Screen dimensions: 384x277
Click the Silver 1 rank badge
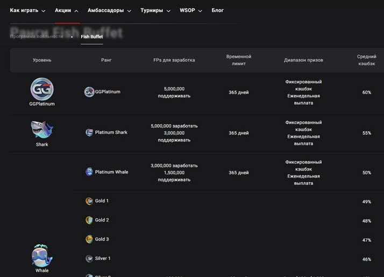89,259
